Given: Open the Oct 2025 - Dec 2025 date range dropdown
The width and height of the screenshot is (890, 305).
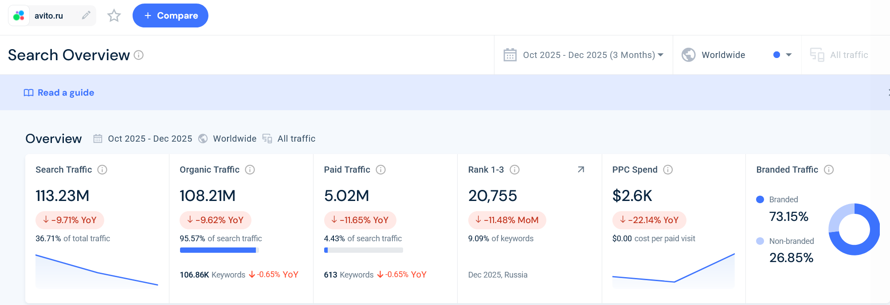Looking at the screenshot, I should click(x=584, y=55).
